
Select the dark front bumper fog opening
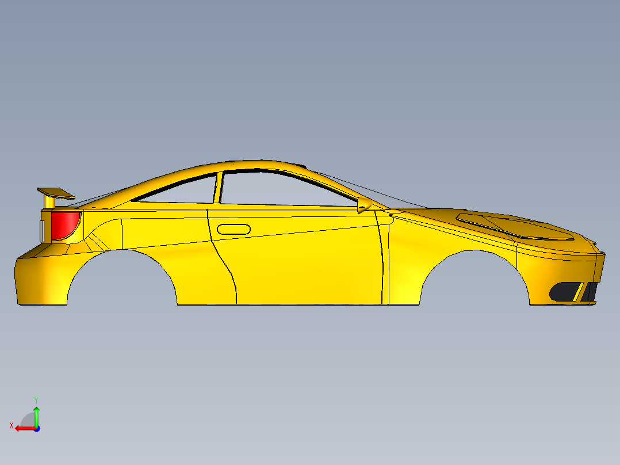click(565, 292)
